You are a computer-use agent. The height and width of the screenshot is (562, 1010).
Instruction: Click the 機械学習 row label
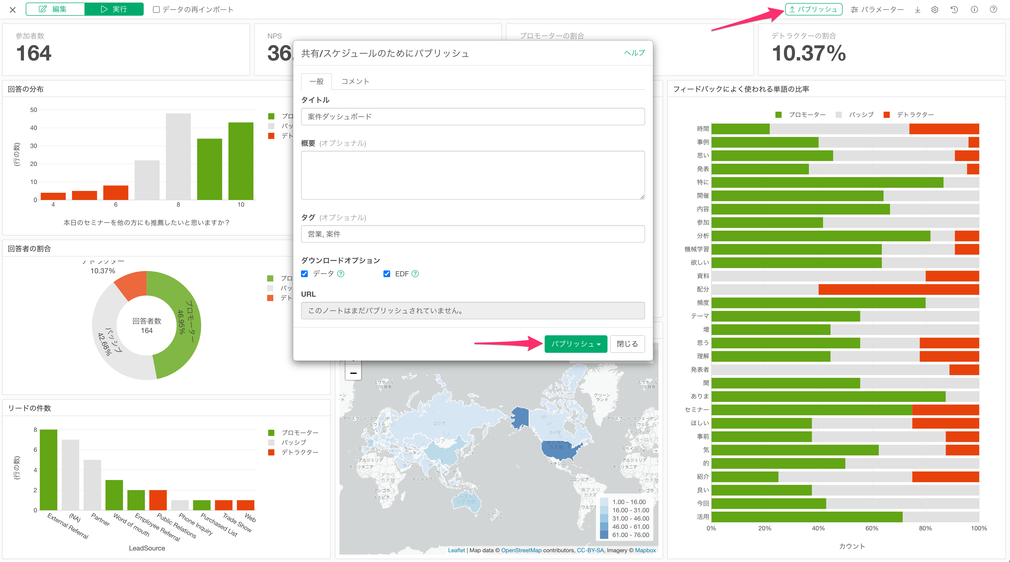point(696,249)
